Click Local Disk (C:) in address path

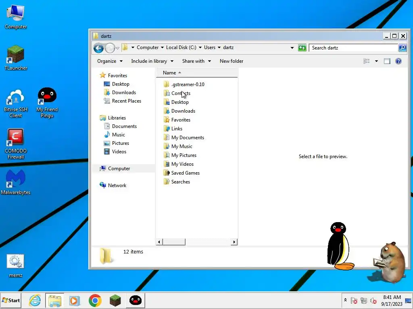point(181,47)
